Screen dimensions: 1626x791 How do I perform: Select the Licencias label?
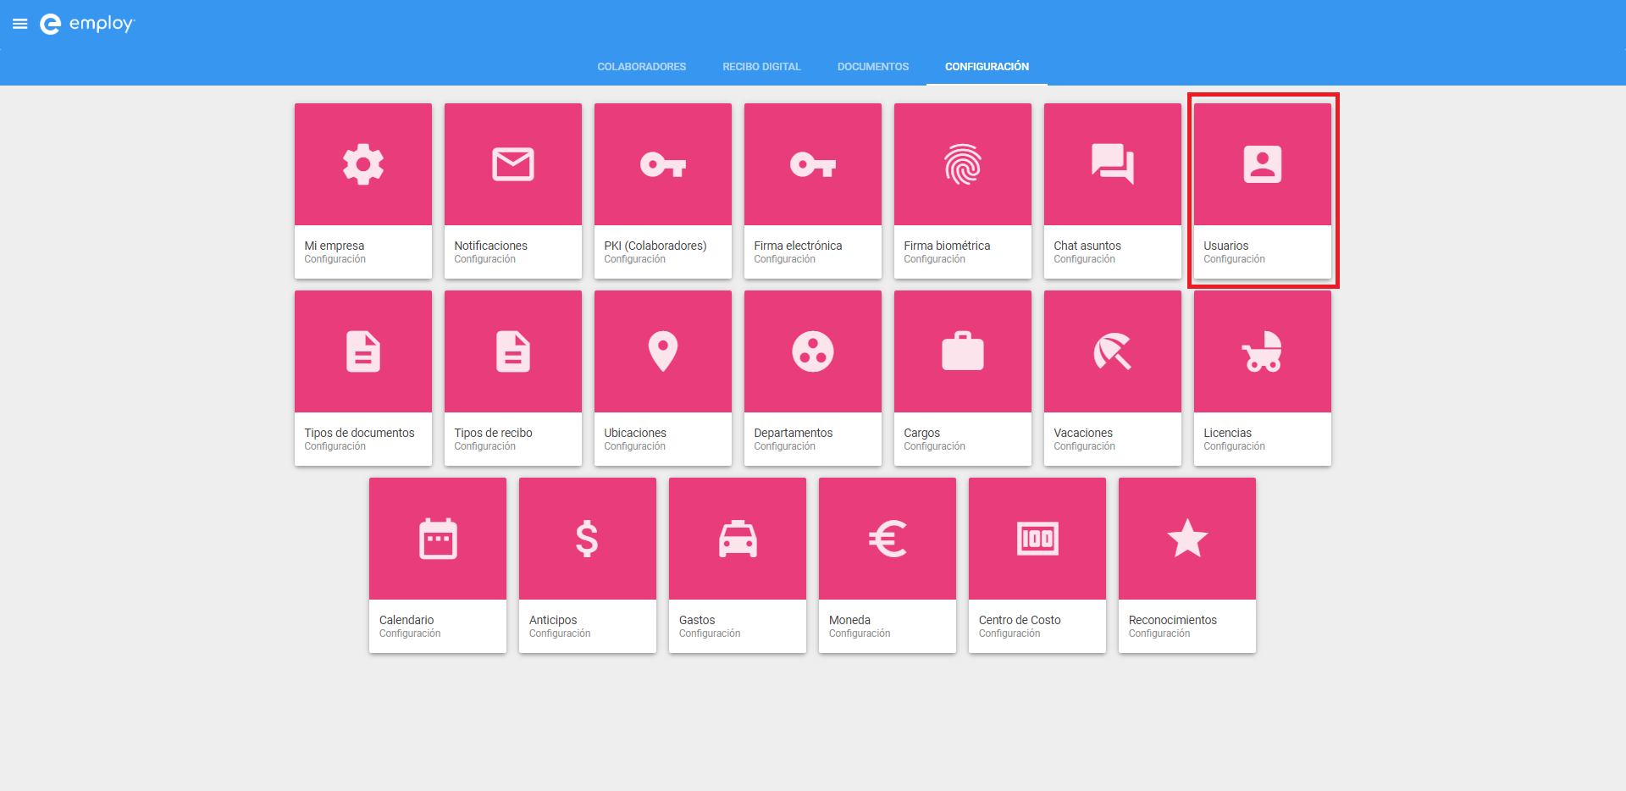click(x=1227, y=433)
